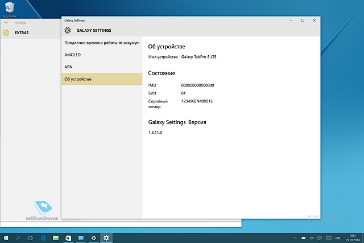
Task: Click device name 'Galaxy TabPro S LTE'
Action: [198, 57]
